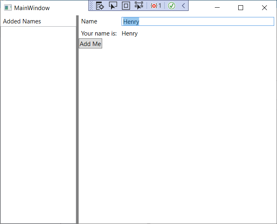Focus the Name text box containing Henry

[x=198, y=21]
